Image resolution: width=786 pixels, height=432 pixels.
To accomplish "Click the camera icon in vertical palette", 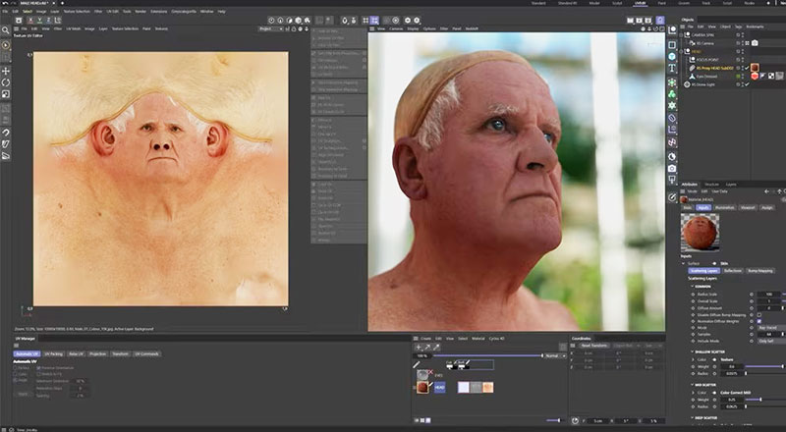I will (x=671, y=168).
